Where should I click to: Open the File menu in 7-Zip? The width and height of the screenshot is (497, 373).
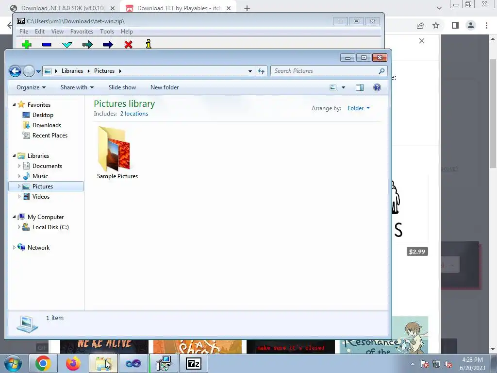pyautogui.click(x=24, y=32)
